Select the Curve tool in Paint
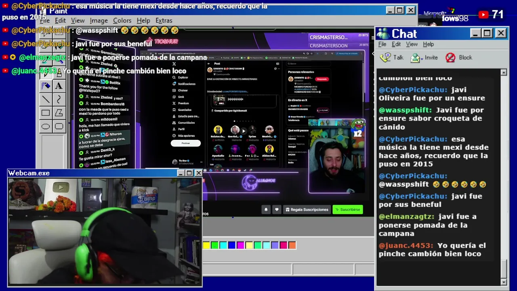517x291 pixels. [x=59, y=99]
